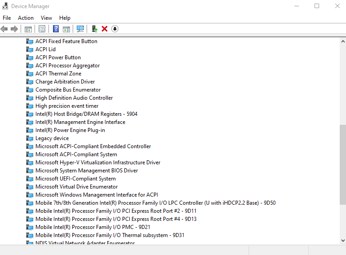Toggle the action pane toolbar icon
Screen dimensions: 346x255
point(66,29)
